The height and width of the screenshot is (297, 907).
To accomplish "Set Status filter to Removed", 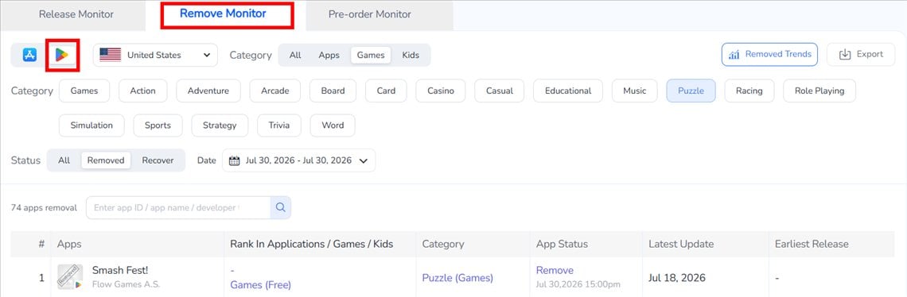I will (x=106, y=160).
